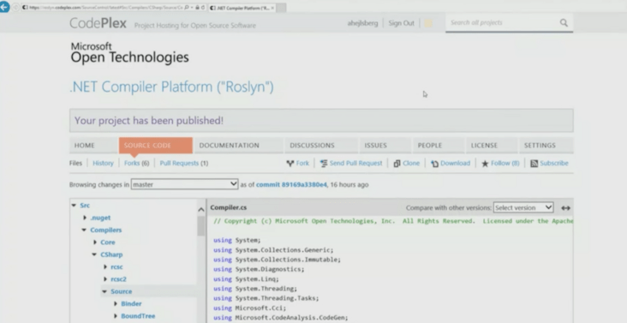627x323 pixels.
Task: Select the SOURCE CODE tab
Action: [156, 146]
